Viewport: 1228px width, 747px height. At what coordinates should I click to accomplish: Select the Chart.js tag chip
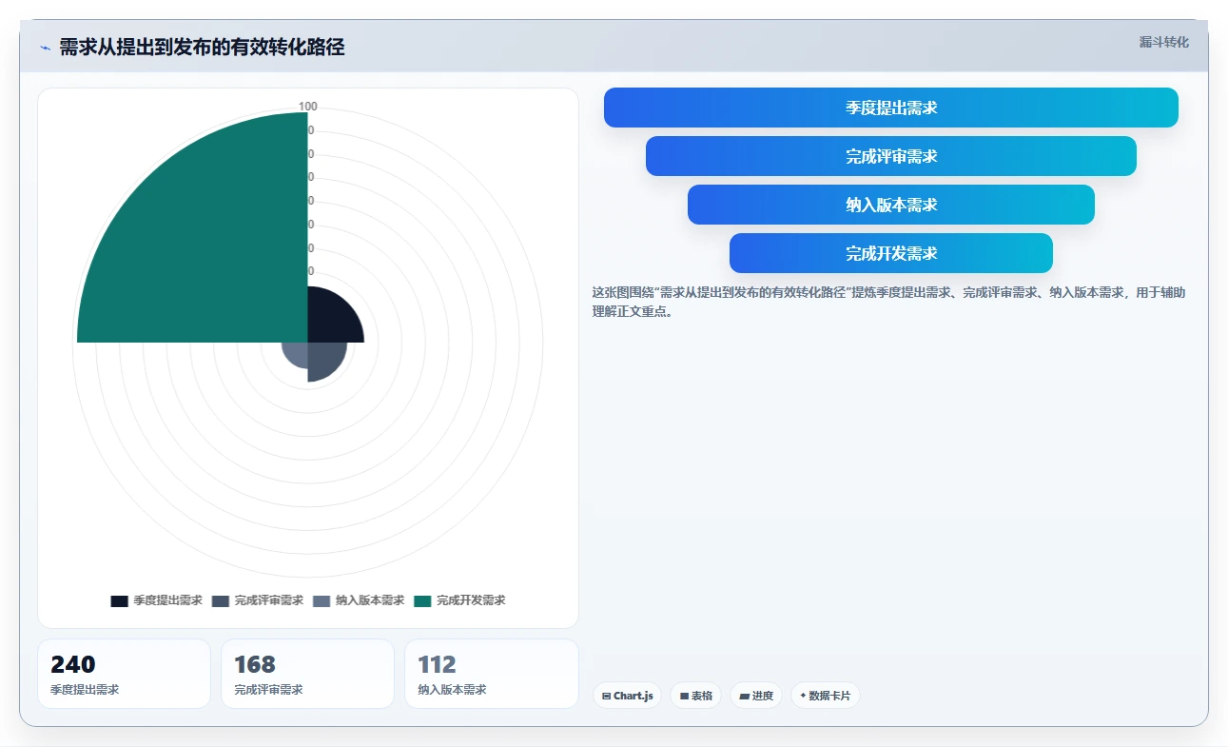click(627, 696)
